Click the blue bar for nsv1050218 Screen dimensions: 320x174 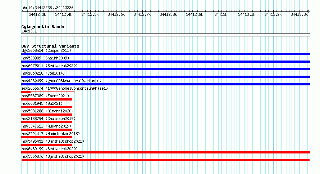[165, 77]
